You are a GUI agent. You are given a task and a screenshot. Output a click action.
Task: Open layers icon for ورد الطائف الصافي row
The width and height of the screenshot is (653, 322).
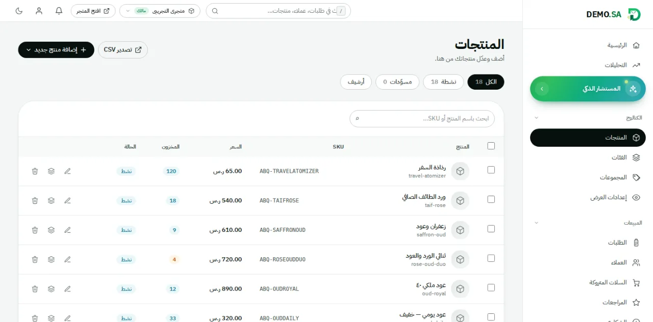click(51, 201)
